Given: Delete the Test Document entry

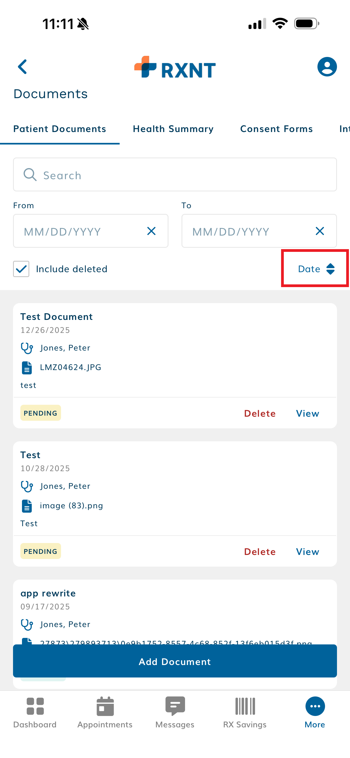Looking at the screenshot, I should [260, 413].
